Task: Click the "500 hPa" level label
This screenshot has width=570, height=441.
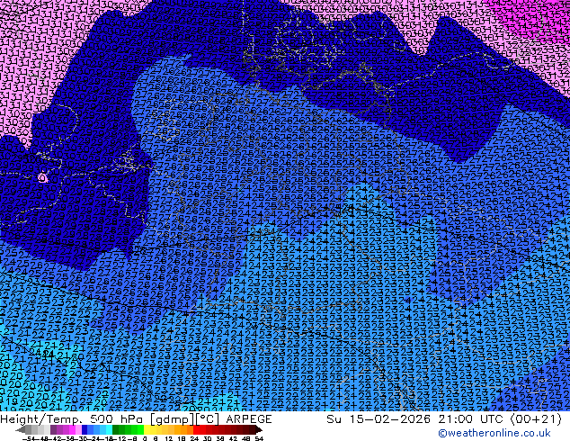Action: 115,419
